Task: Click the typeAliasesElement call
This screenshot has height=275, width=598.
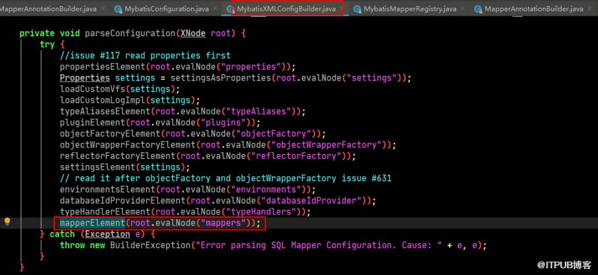Action: 105,111
